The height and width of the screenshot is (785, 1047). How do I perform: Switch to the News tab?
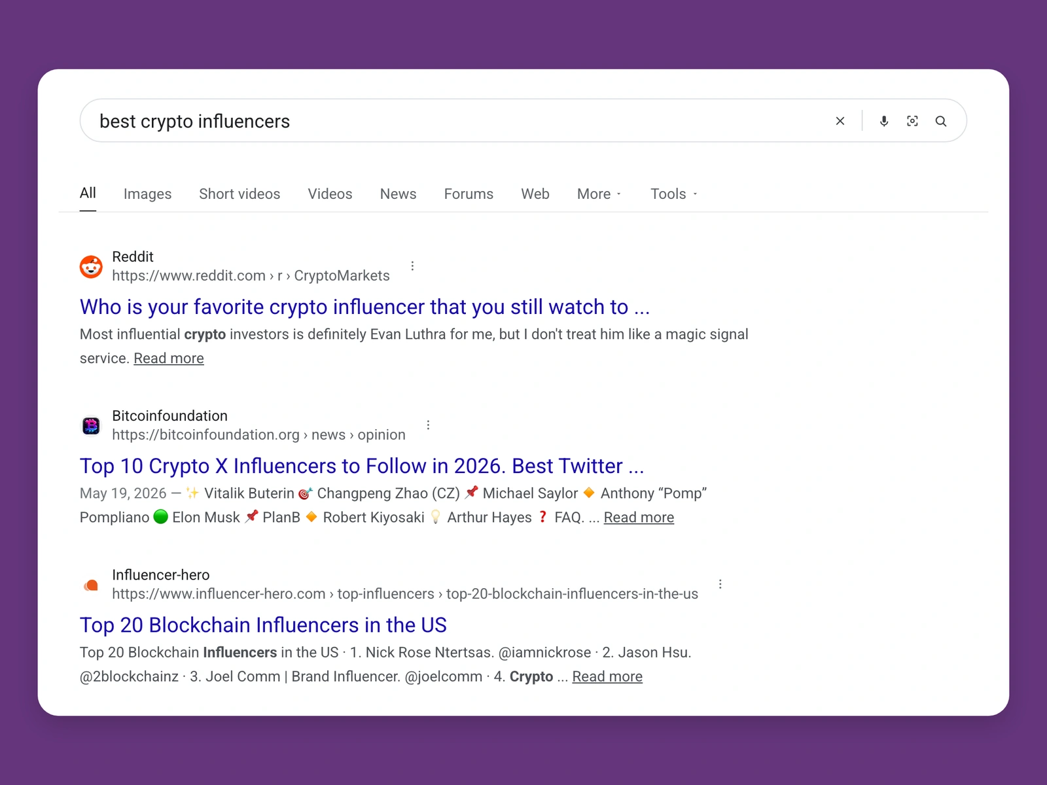[398, 194]
